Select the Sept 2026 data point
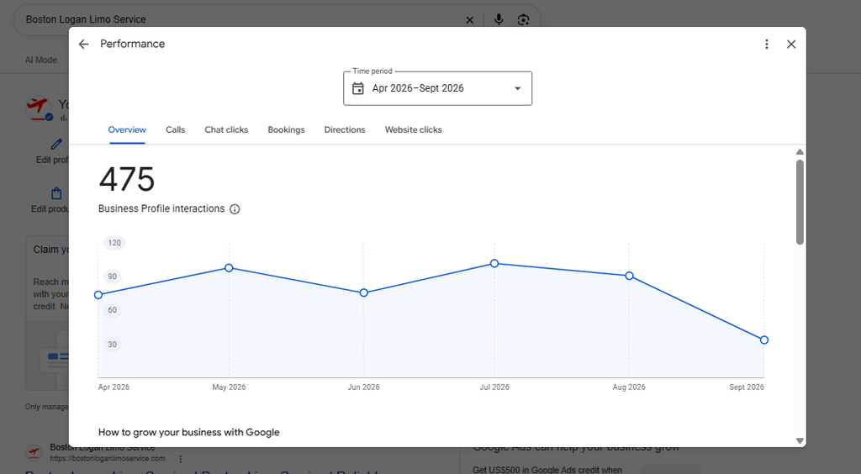Viewport: 861px width, 474px height. [x=763, y=340]
